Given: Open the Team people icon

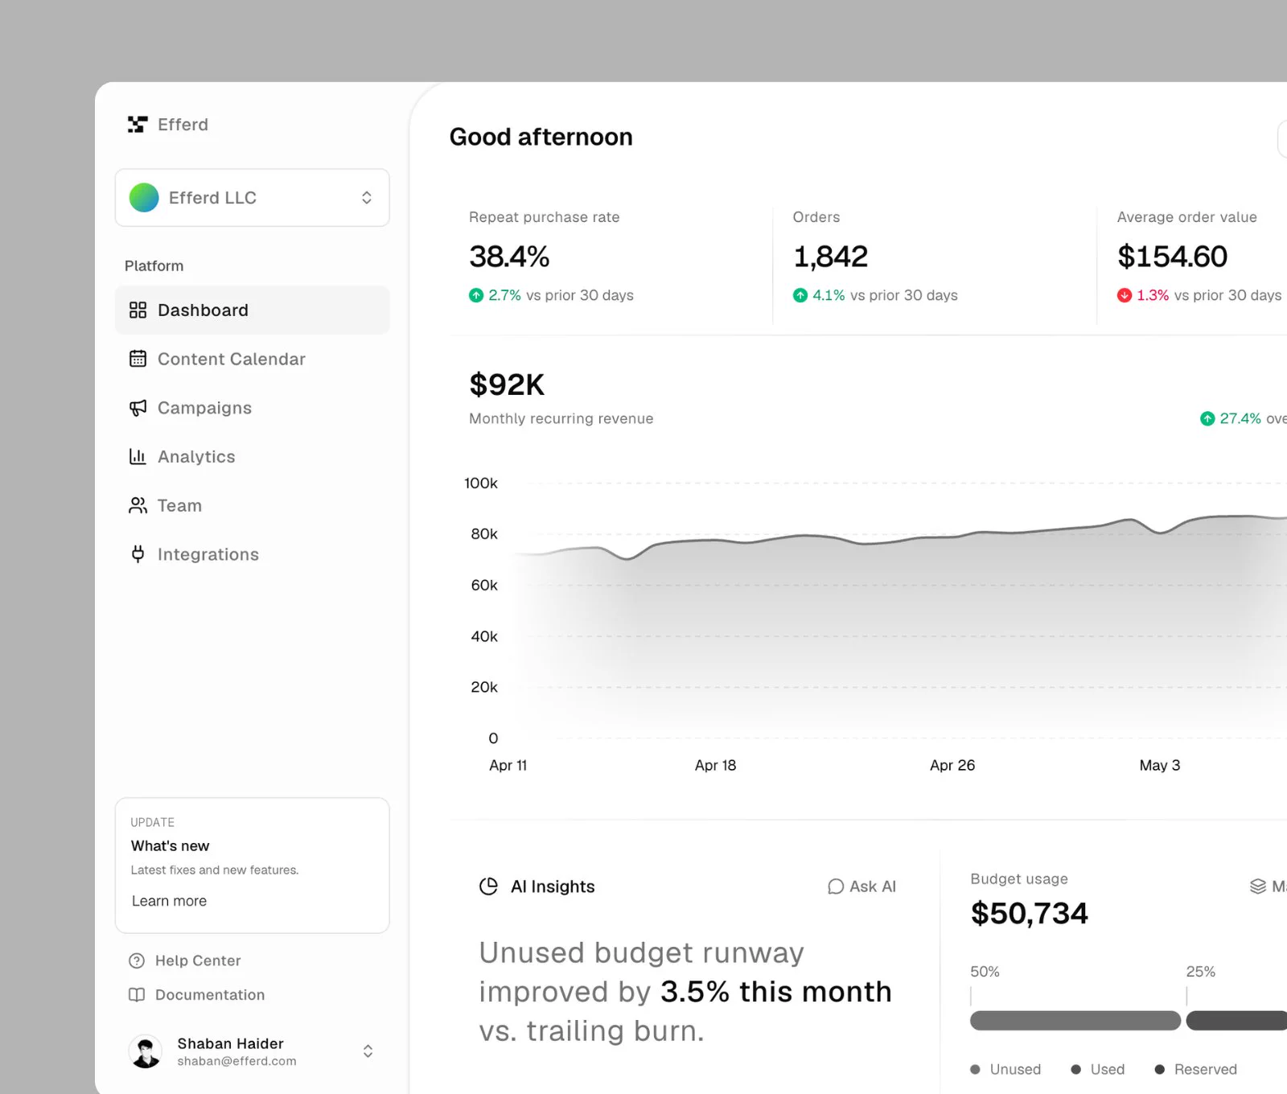Looking at the screenshot, I should point(138,505).
